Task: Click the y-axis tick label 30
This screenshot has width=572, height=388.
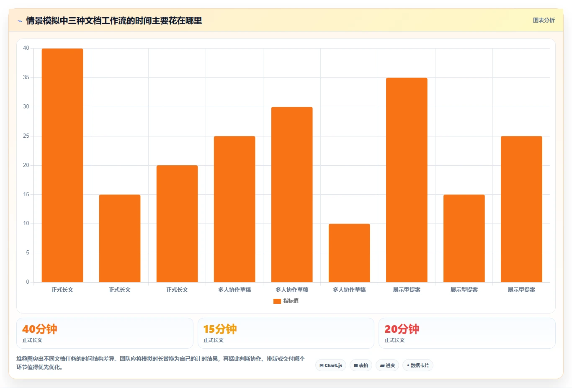Action: [26, 107]
